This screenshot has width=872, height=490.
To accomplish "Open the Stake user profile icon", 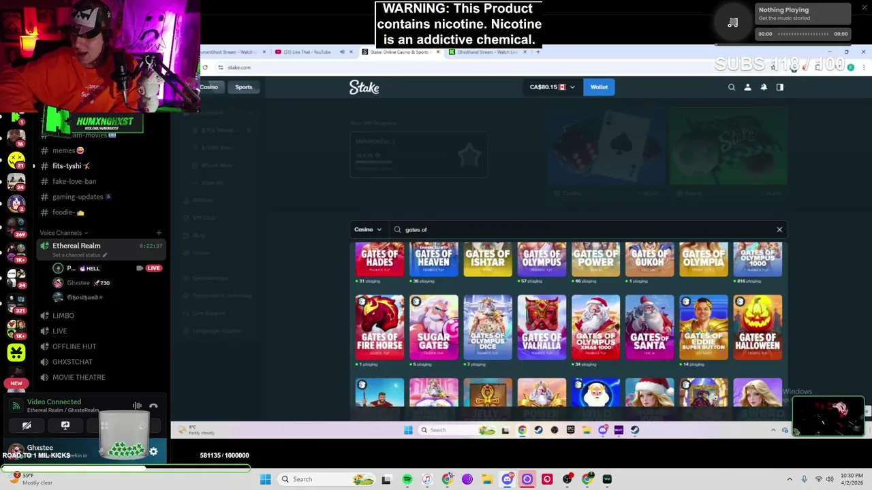I will 747,87.
